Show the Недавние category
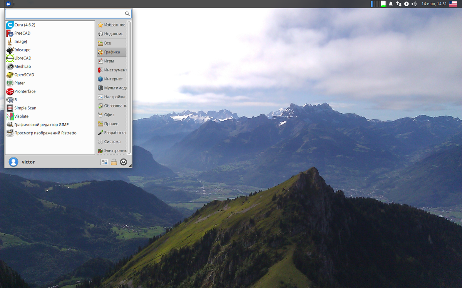Viewport: 462px width, 288px height. pos(112,34)
